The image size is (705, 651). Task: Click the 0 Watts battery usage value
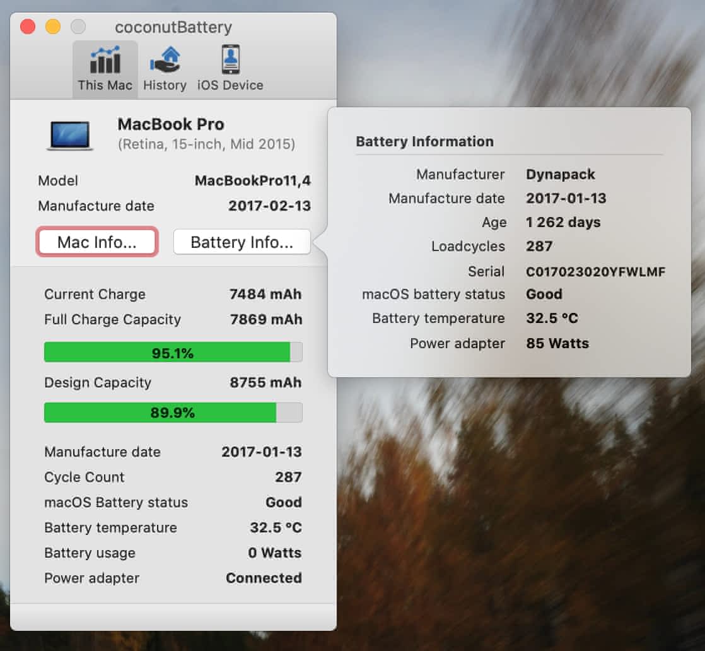tap(275, 553)
